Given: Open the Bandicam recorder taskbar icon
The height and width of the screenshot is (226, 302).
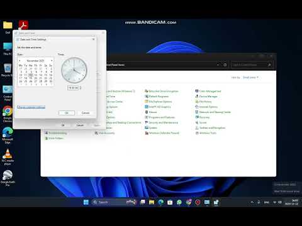Looking at the screenshot, I should 198,202.
